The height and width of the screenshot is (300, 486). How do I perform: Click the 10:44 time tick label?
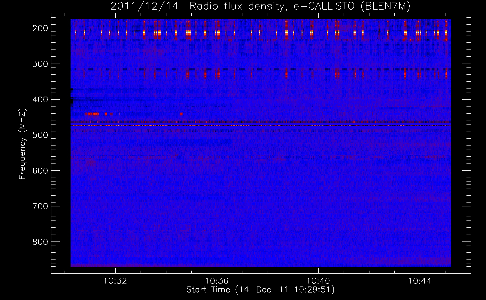coord(420,281)
